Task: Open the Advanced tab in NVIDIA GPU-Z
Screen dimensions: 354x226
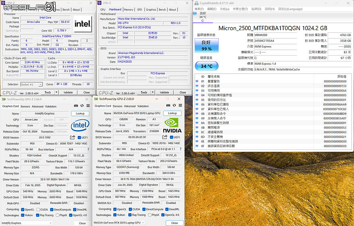Action: [x=130, y=106]
